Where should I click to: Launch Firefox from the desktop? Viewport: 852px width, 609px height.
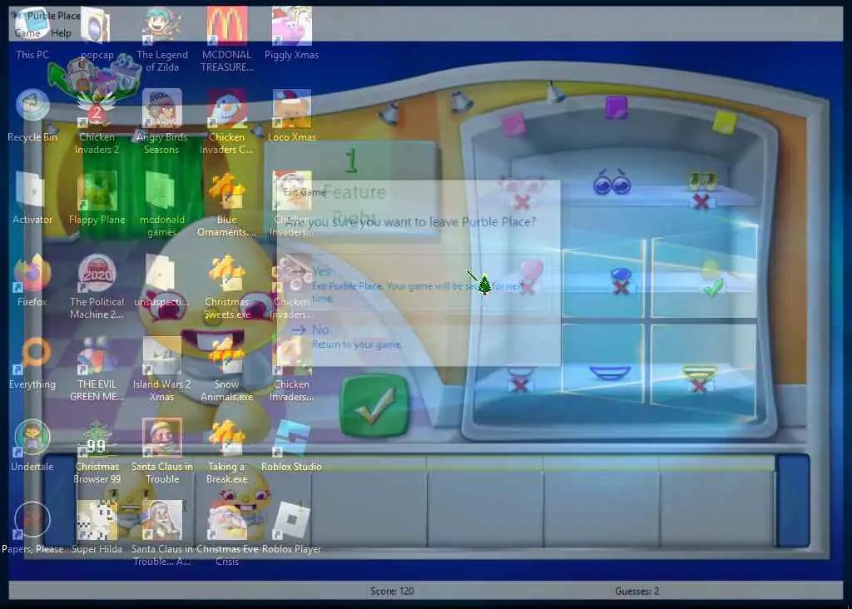32,280
